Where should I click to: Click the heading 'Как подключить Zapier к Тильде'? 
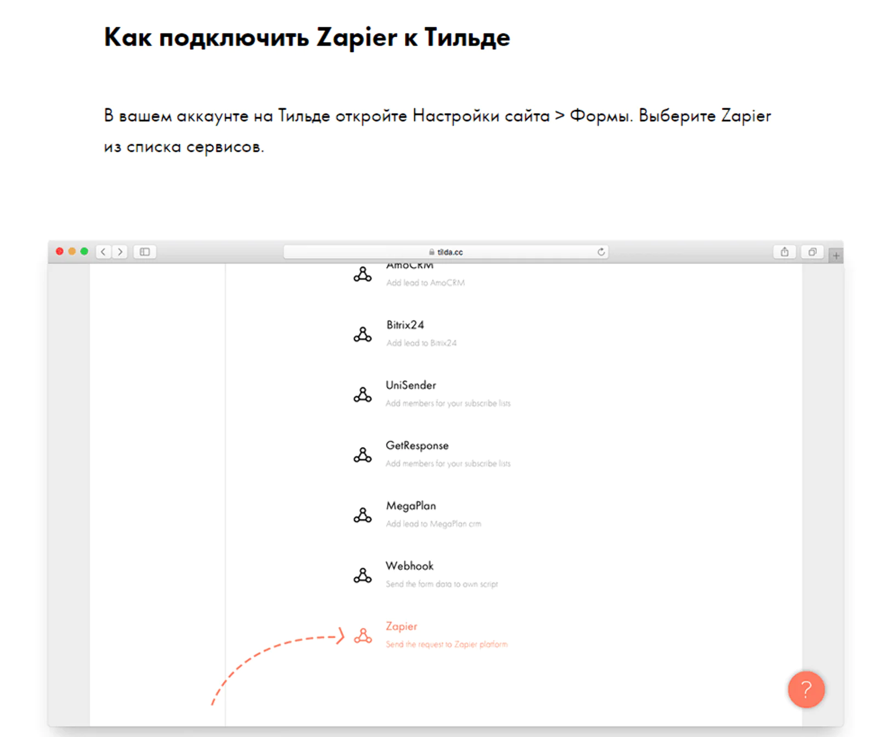tap(307, 37)
